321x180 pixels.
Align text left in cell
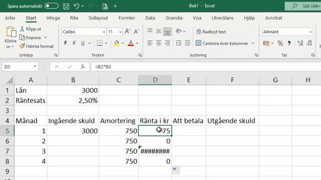click(150, 43)
